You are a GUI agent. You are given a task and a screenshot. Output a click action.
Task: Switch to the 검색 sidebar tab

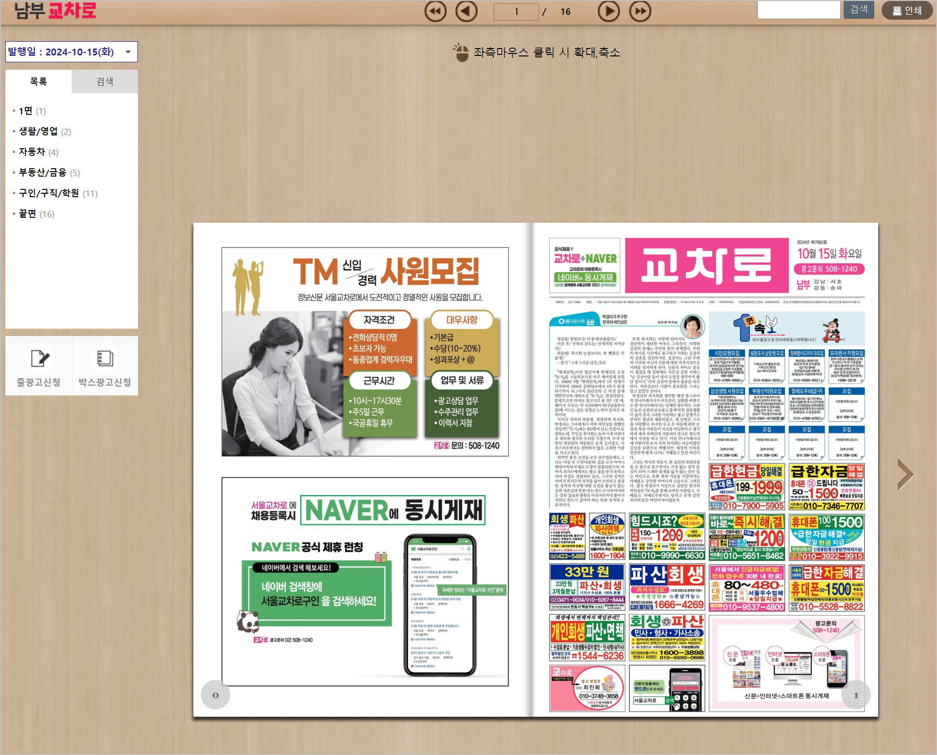[x=105, y=81]
